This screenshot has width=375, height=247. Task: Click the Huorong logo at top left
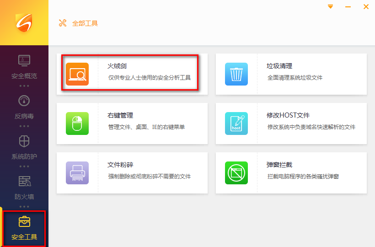coord(24,22)
